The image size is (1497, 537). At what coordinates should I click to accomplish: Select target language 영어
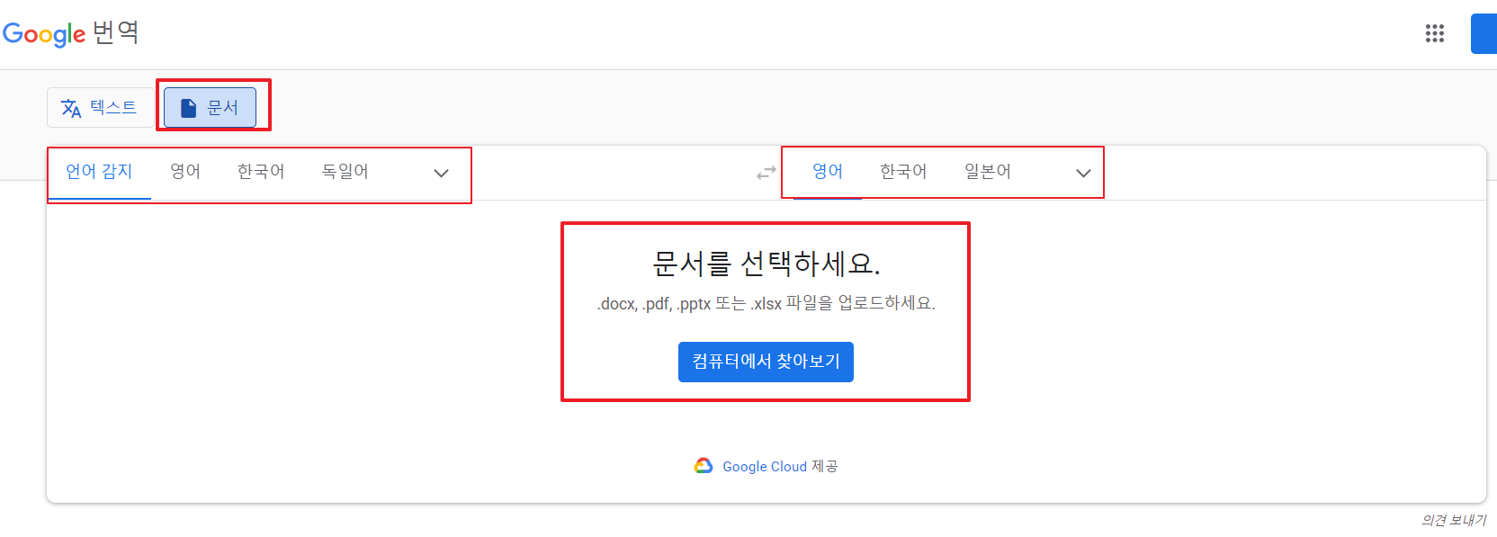click(828, 172)
